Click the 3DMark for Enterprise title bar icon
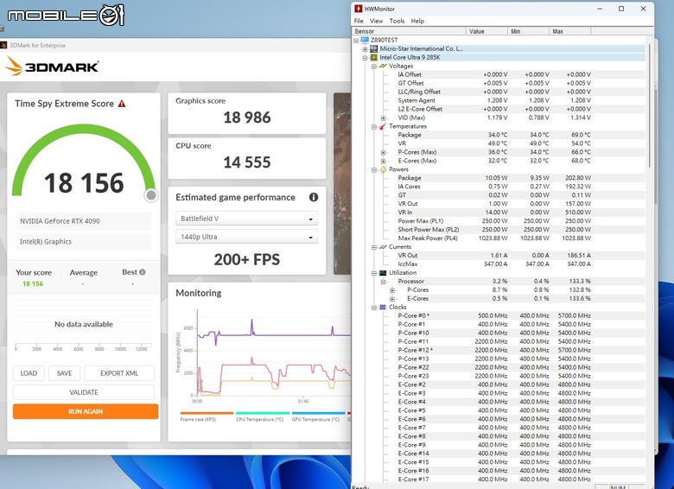The height and width of the screenshot is (489, 674). pos(3,45)
